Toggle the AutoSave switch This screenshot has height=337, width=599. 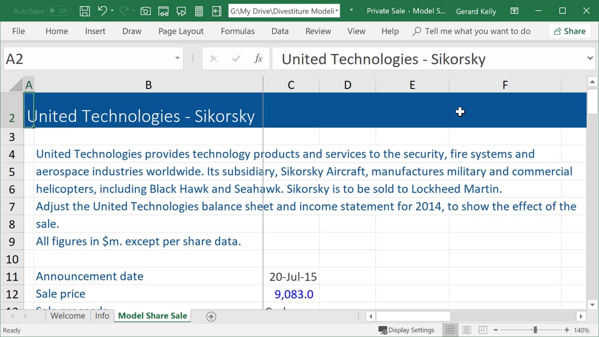click(59, 10)
